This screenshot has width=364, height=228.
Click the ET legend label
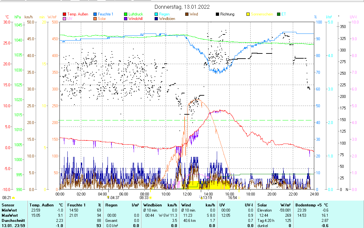coord(283,14)
